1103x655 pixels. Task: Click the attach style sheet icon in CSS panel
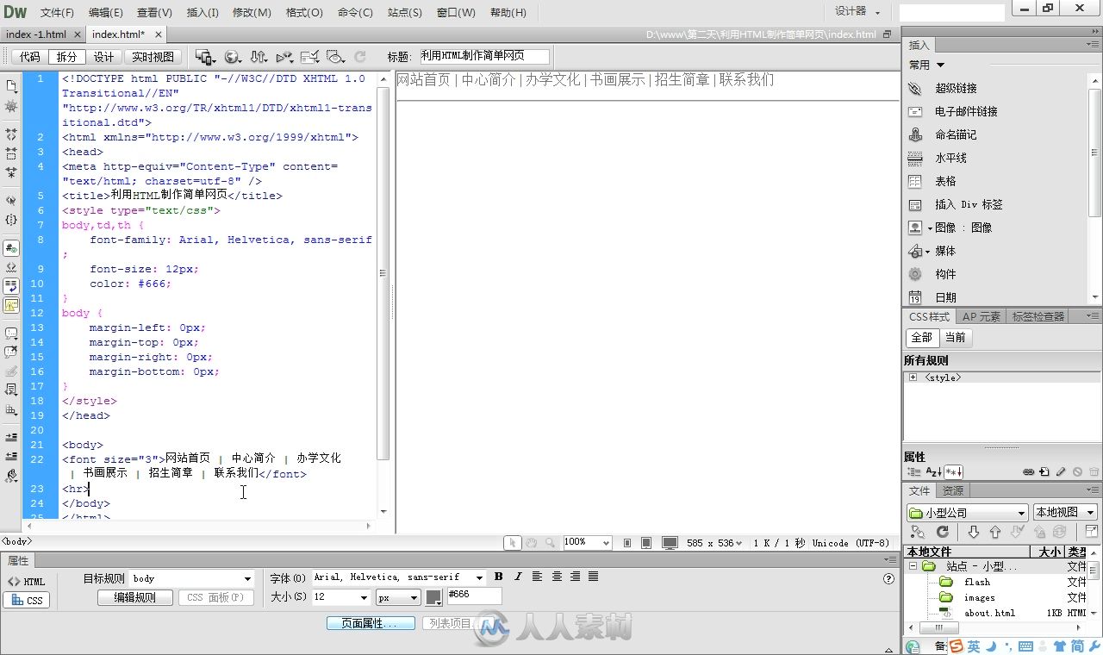(x=1028, y=472)
